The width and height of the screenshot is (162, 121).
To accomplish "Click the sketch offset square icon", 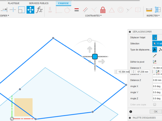I will pyautogui.click(x=22, y=10).
